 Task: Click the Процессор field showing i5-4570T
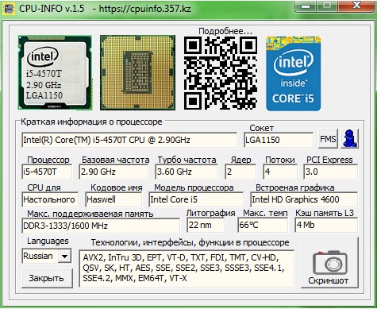tap(47, 172)
